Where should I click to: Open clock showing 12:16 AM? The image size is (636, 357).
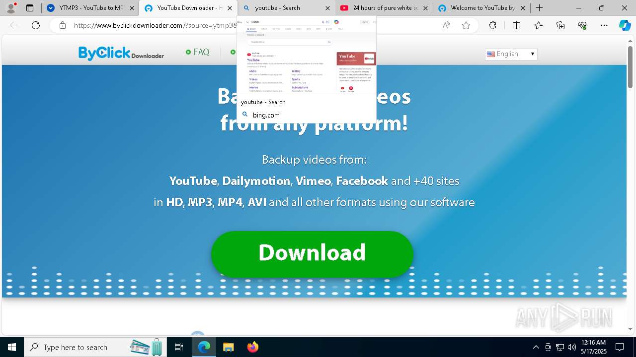[593, 347]
